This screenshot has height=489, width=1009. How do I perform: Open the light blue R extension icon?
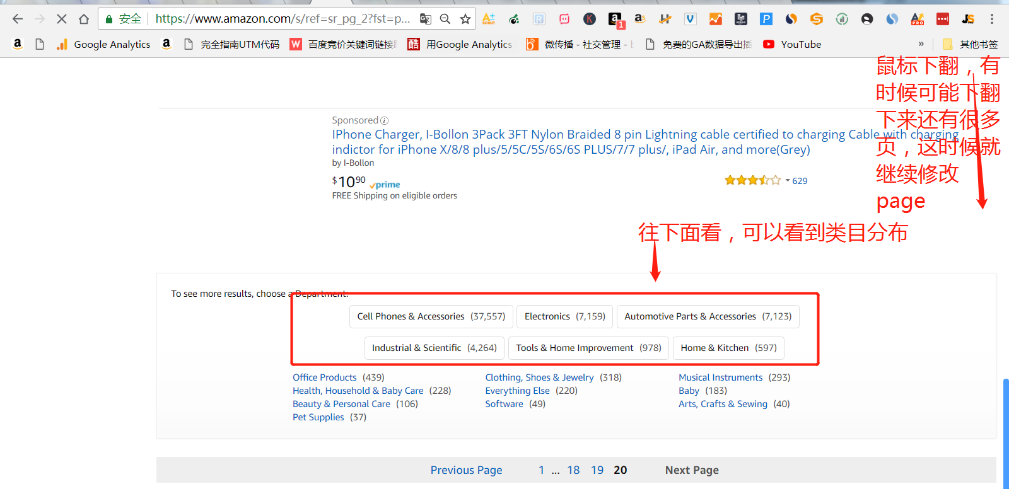click(x=539, y=19)
